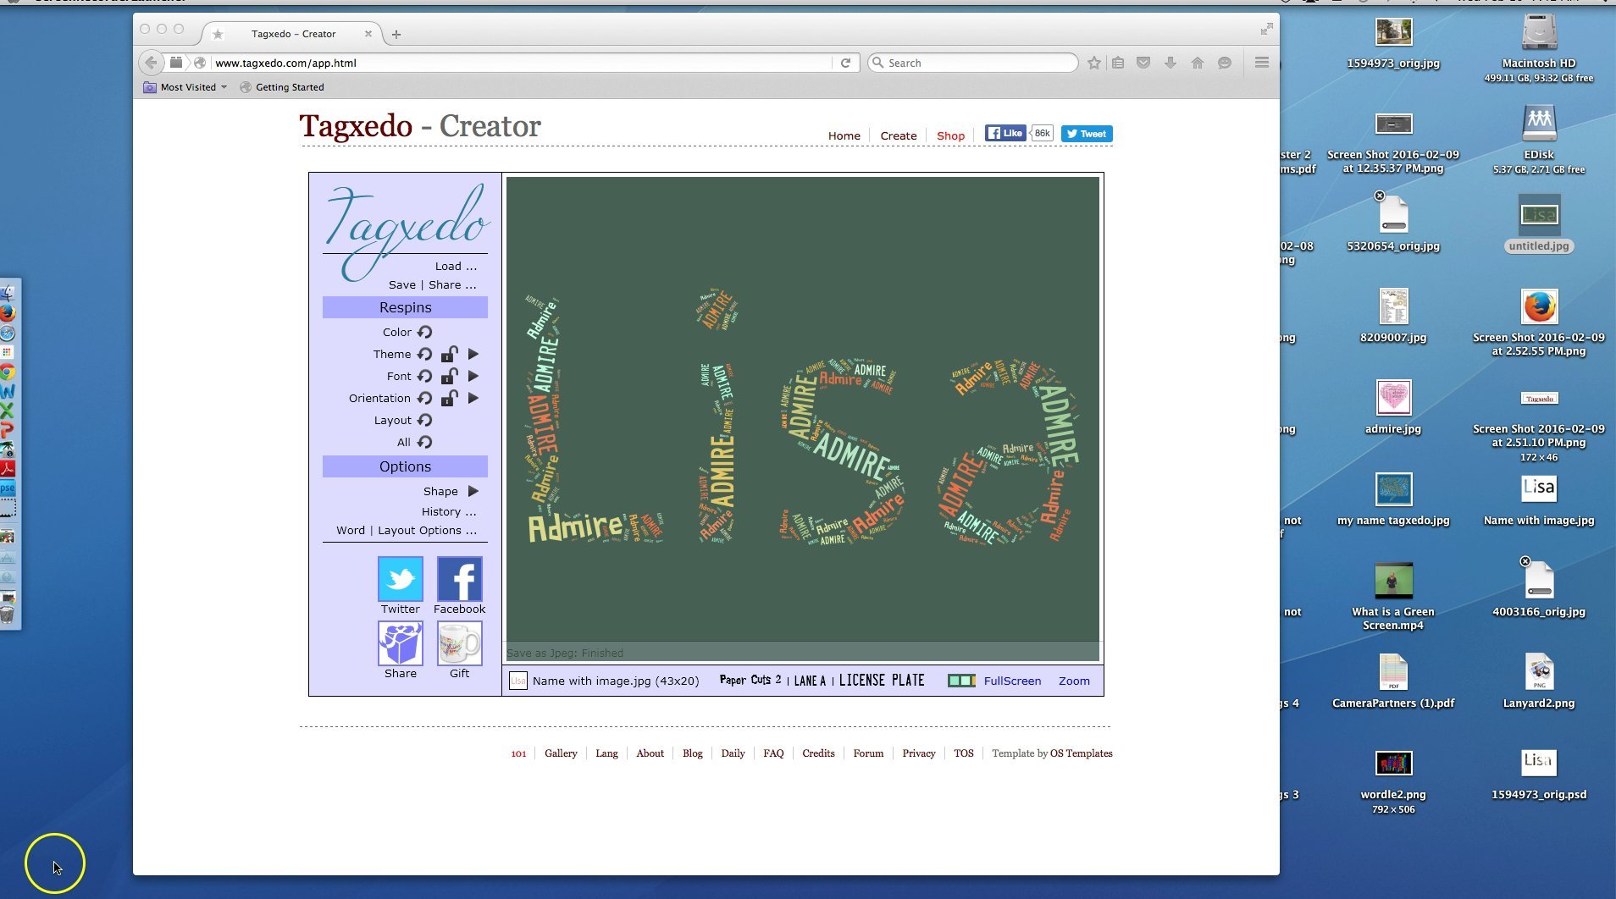Respin the Layout
Image resolution: width=1616 pixels, height=899 pixels.
[x=425, y=421]
